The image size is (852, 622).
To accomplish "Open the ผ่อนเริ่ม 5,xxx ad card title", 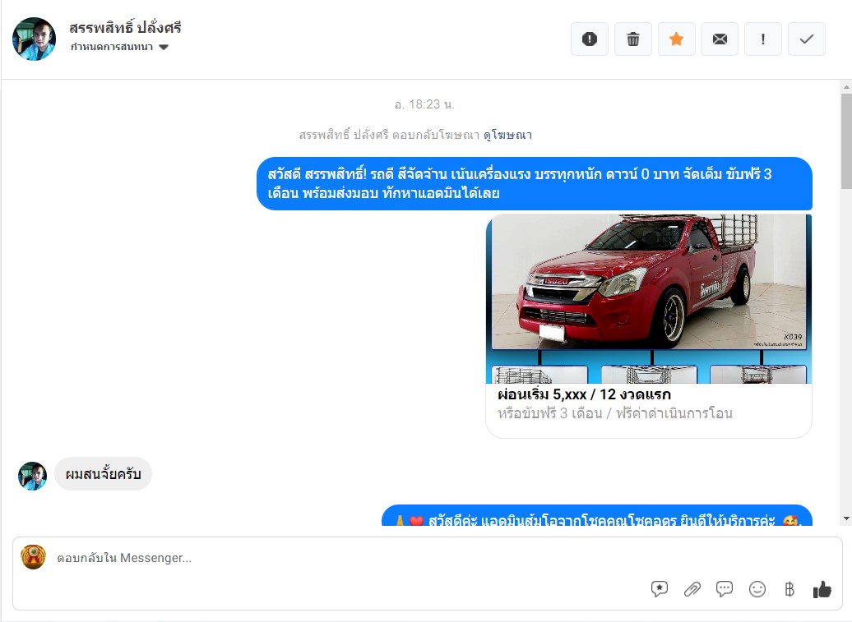I will click(584, 394).
